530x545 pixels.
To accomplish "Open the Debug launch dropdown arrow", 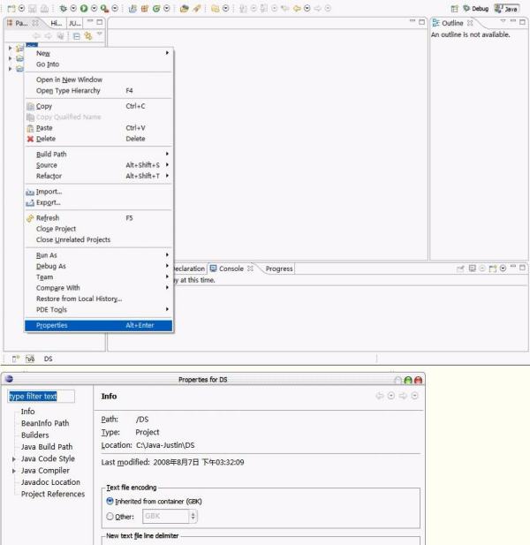I will [73, 8].
